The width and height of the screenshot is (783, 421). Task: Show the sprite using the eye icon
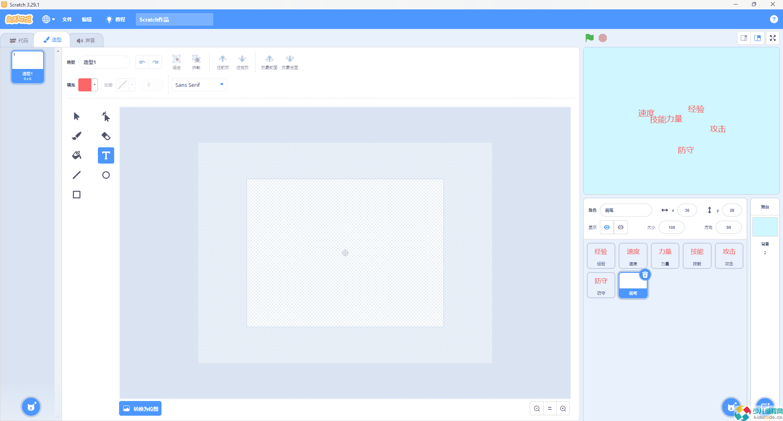[607, 227]
